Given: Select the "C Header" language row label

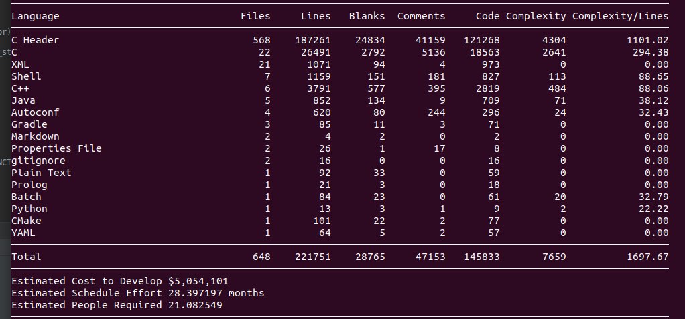Looking at the screenshot, I should click(x=35, y=40).
